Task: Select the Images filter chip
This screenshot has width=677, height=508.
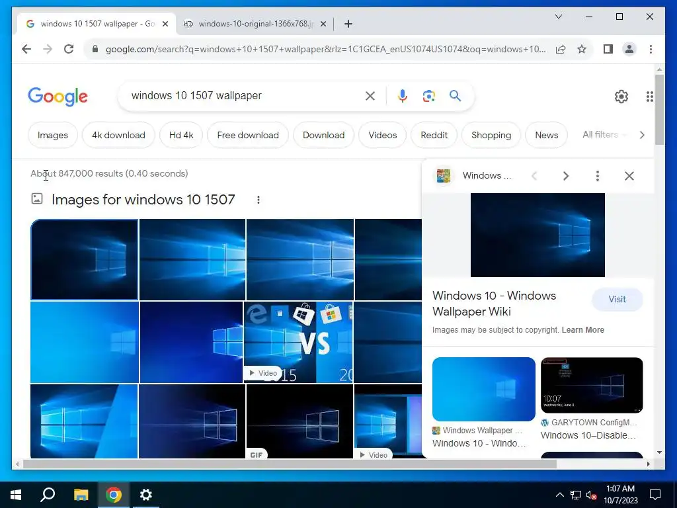Action: [53, 135]
